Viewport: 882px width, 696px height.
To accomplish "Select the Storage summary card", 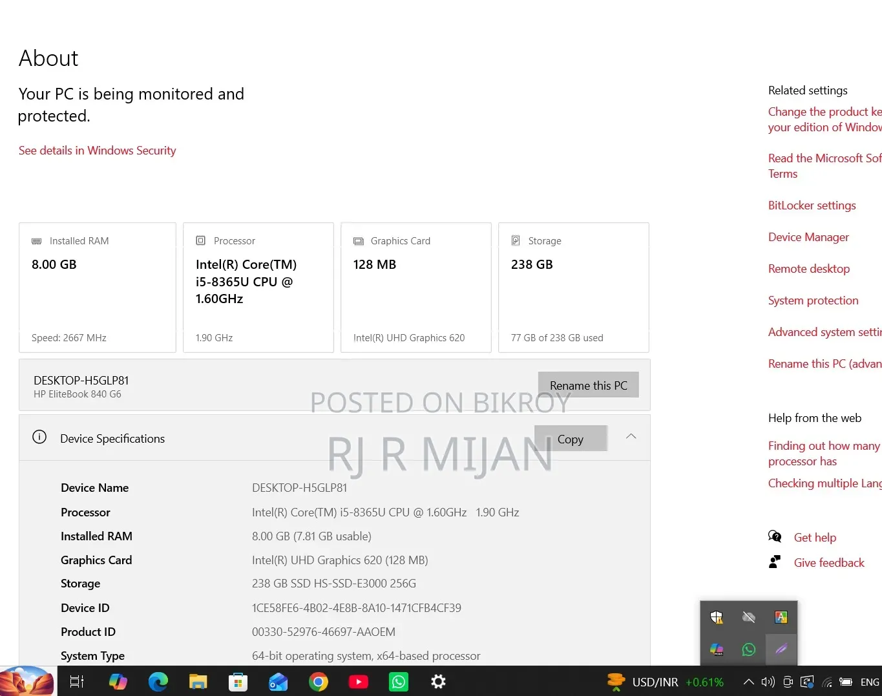I will coord(574,288).
